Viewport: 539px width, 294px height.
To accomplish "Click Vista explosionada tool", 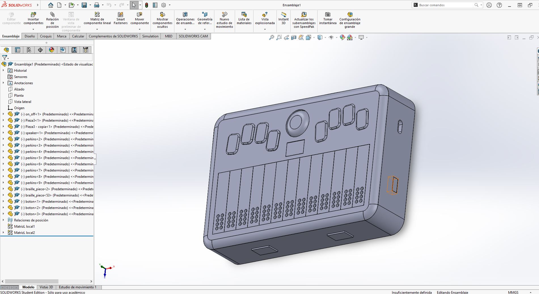I will coord(265,18).
